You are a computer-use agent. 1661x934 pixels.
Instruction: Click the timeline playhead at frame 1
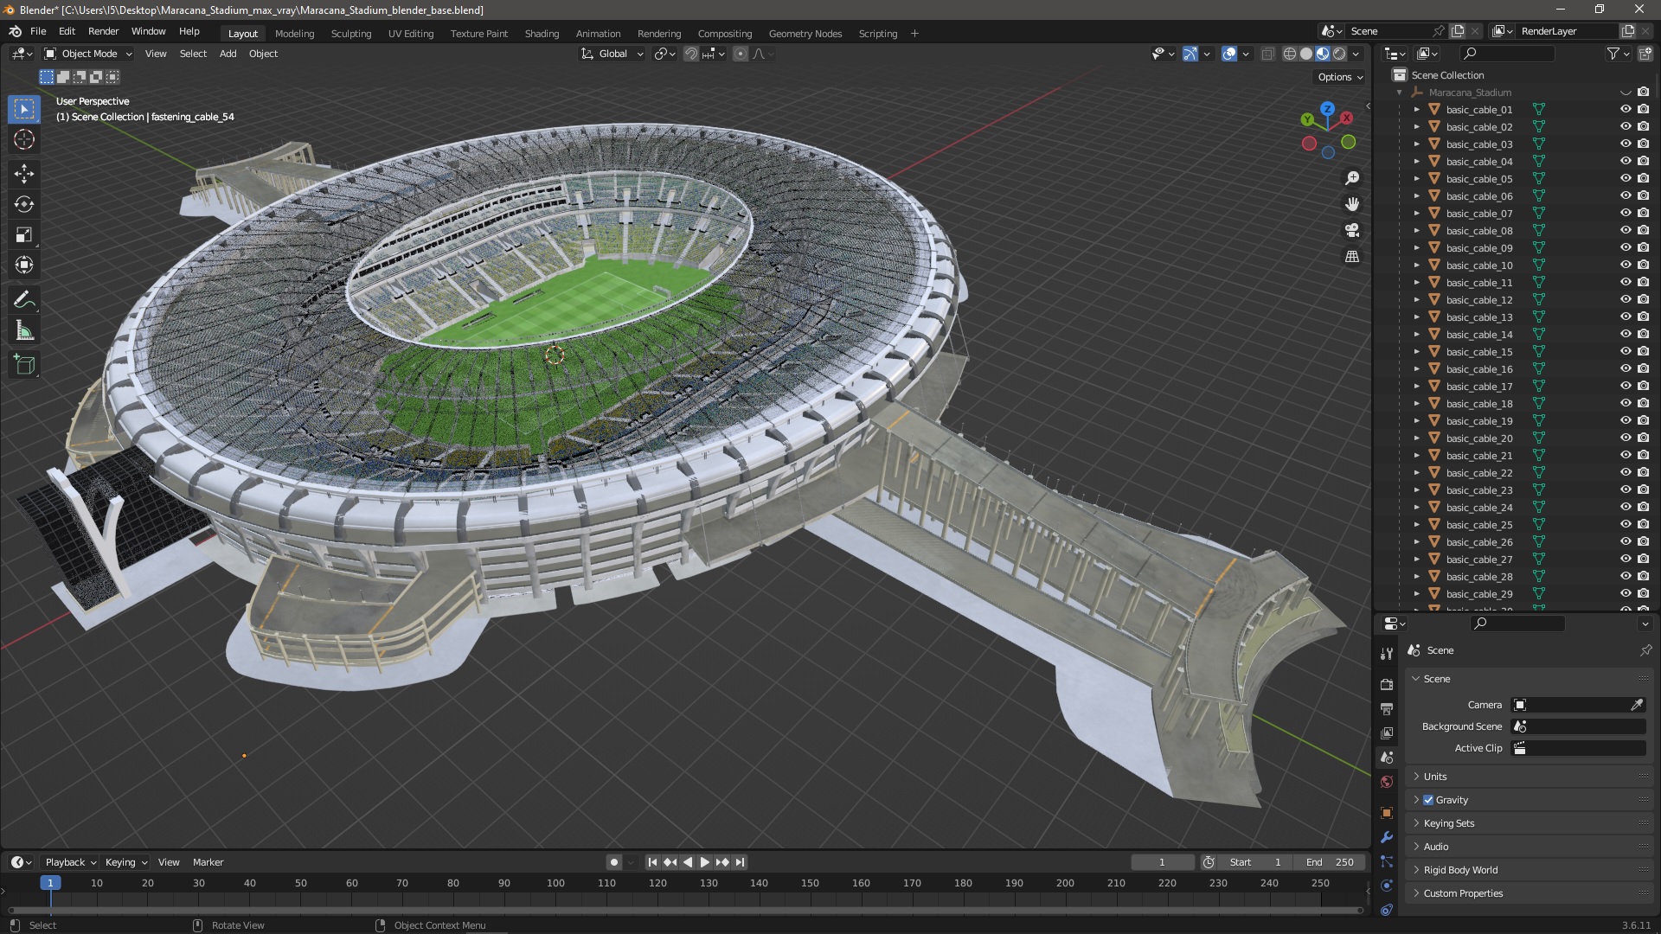(x=50, y=883)
